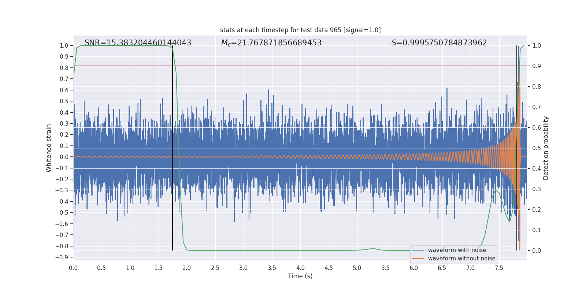The width and height of the screenshot is (586, 293).
Task: Click the −0.4 tick on the Whitened strain axis
Action: pyautogui.click(x=62, y=201)
